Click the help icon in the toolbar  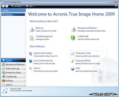click(116, 6)
